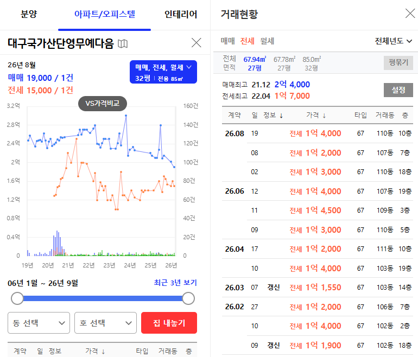This screenshot has height=357, width=418.
Task: Switch to 분양 tab
Action: click(29, 14)
